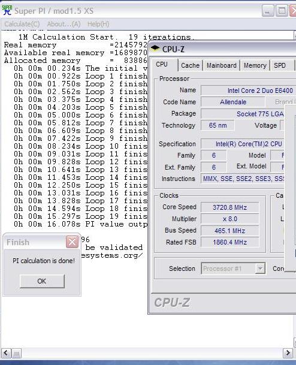Switch to the Cache tab in CPU-Z
This screenshot has height=365, width=296.
[x=190, y=65]
